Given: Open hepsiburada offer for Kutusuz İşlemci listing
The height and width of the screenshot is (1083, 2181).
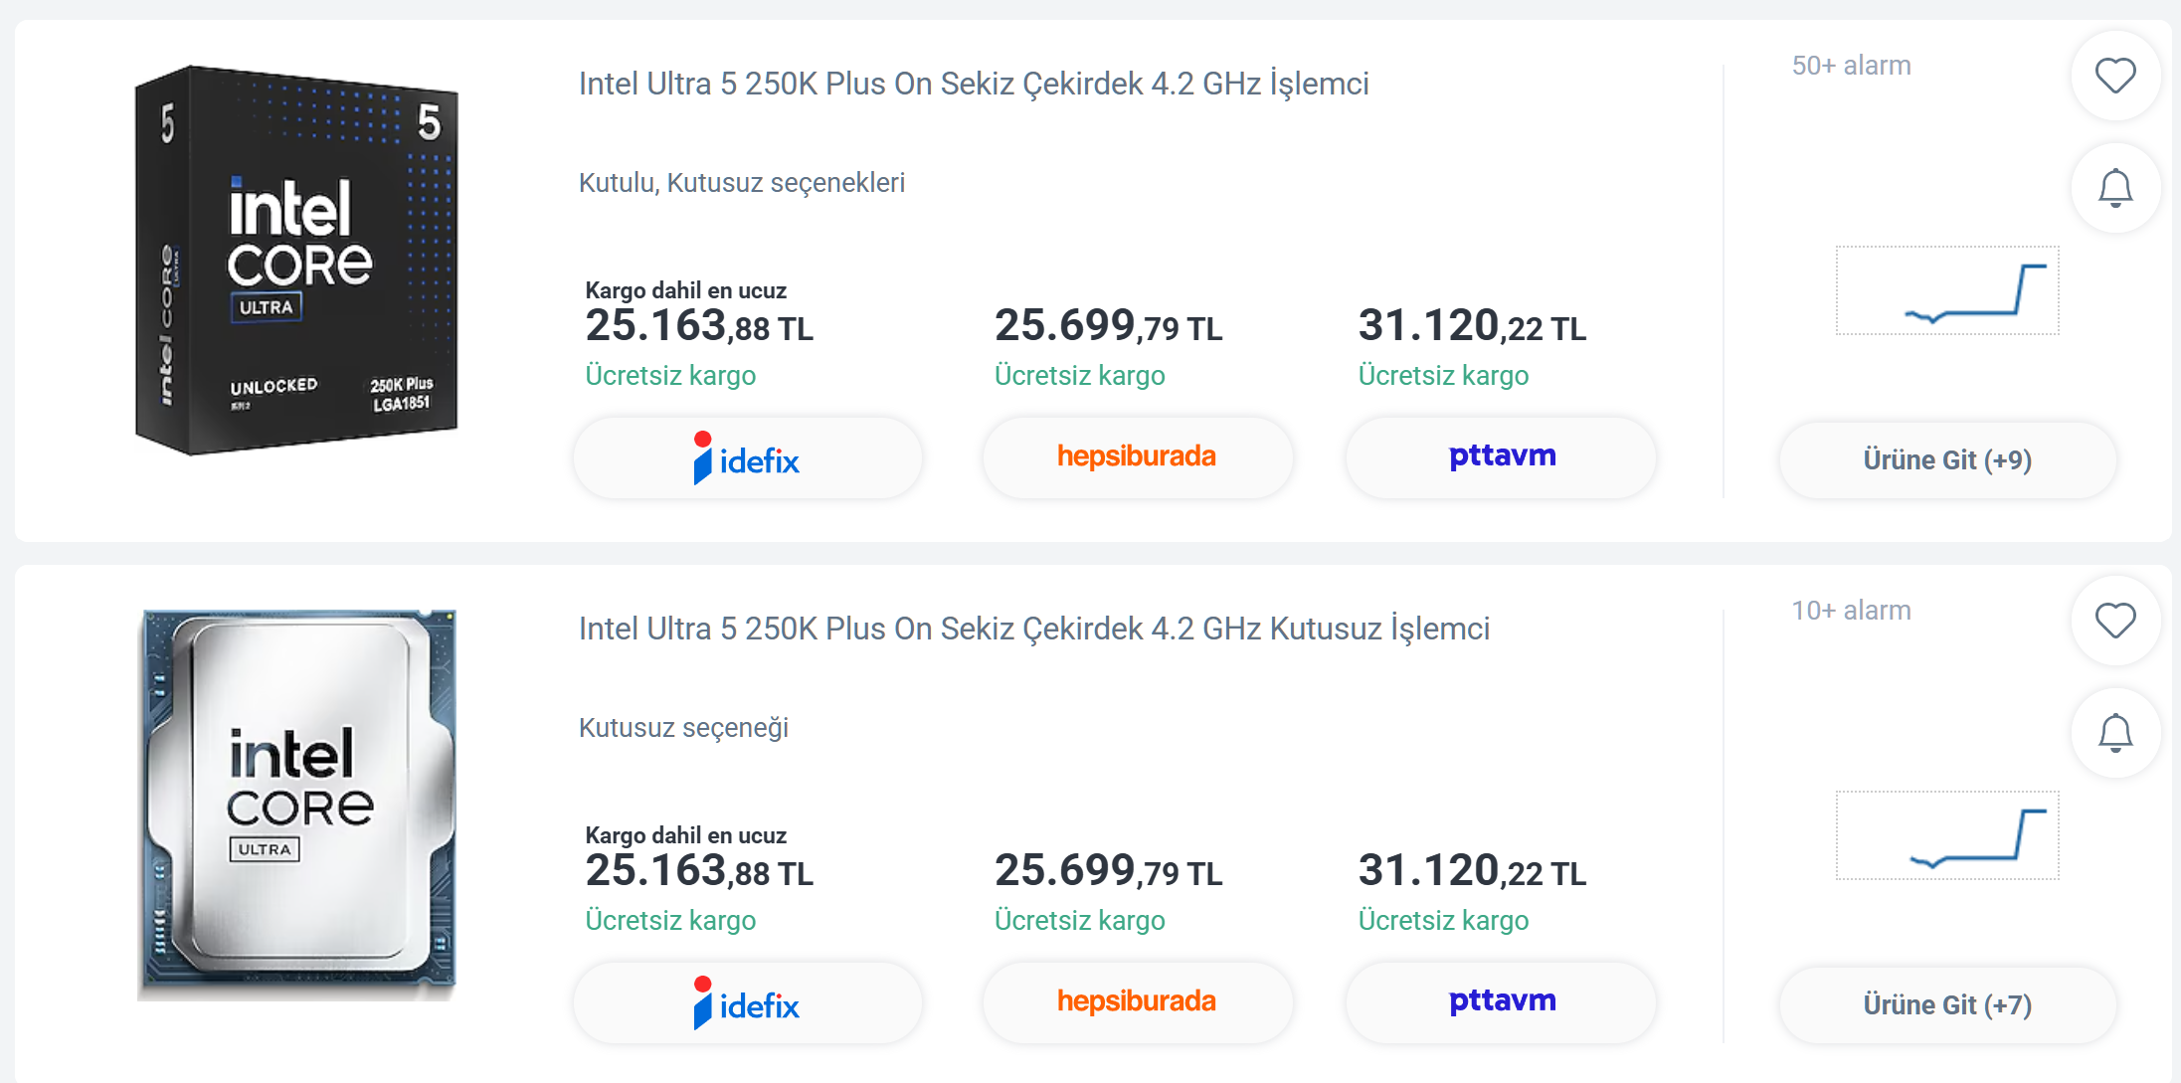Looking at the screenshot, I should (1138, 1002).
